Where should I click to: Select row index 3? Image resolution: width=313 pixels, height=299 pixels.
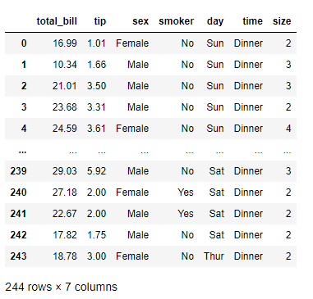click(24, 107)
